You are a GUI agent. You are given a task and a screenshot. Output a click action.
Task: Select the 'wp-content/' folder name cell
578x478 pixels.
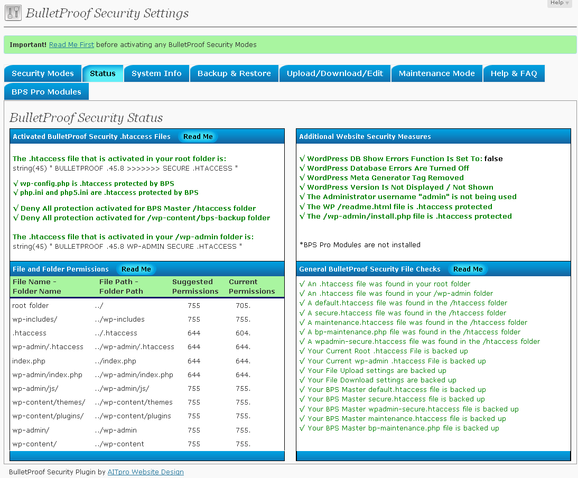(35, 444)
